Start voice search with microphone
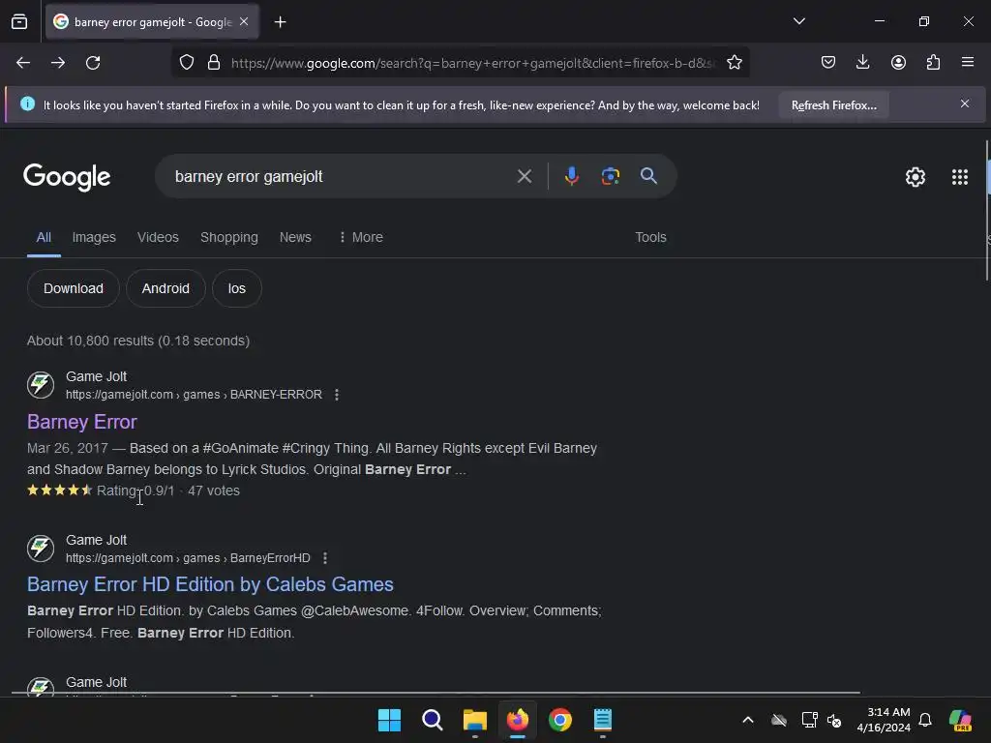 click(x=571, y=176)
